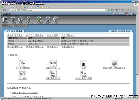Stop loading the page

pyautogui.click(x=11, y=7)
